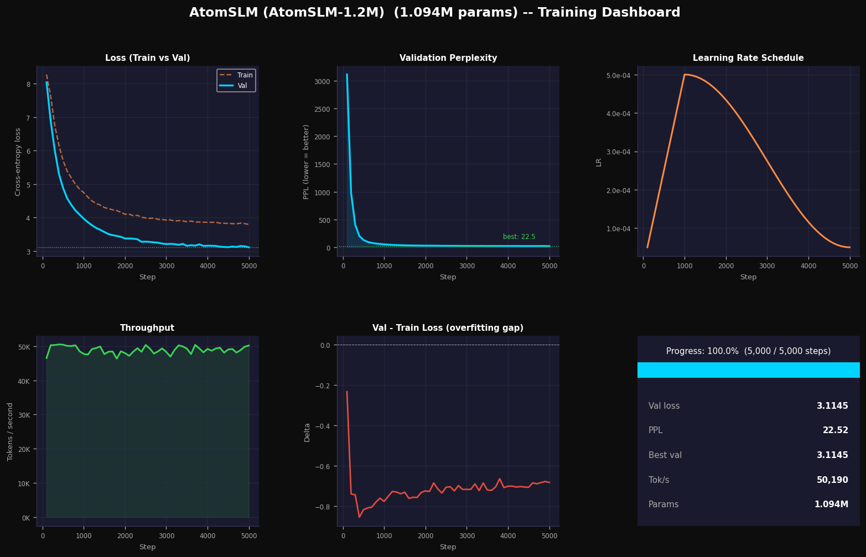Click the PPL value 22.52
The image size is (866, 557).
(836, 430)
